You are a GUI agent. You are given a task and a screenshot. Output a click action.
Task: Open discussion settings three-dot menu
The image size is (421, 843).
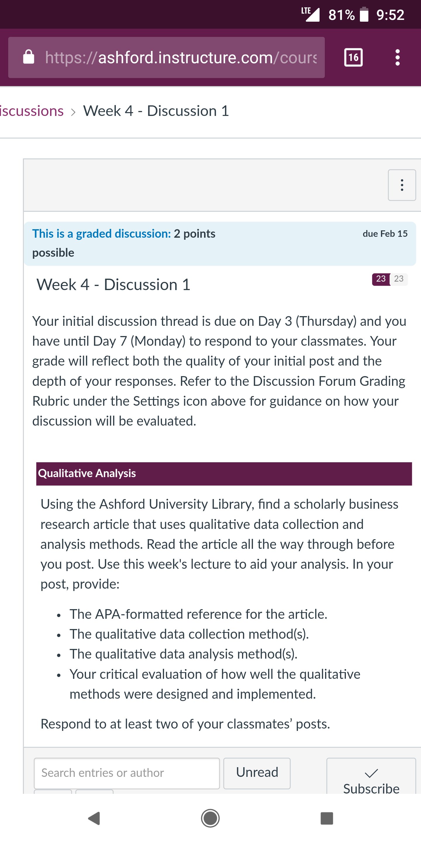tap(402, 185)
